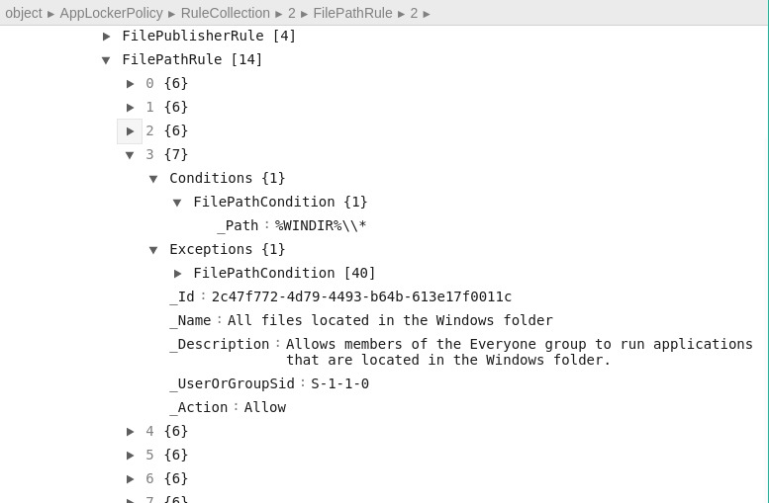Collapse FilePathCondition {1} node

pyautogui.click(x=177, y=203)
